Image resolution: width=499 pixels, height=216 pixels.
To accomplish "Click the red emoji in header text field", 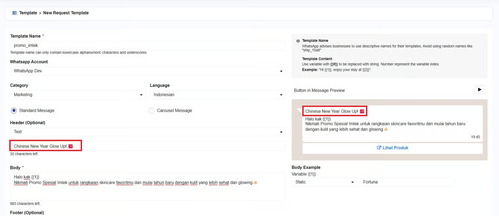I will coord(70,146).
